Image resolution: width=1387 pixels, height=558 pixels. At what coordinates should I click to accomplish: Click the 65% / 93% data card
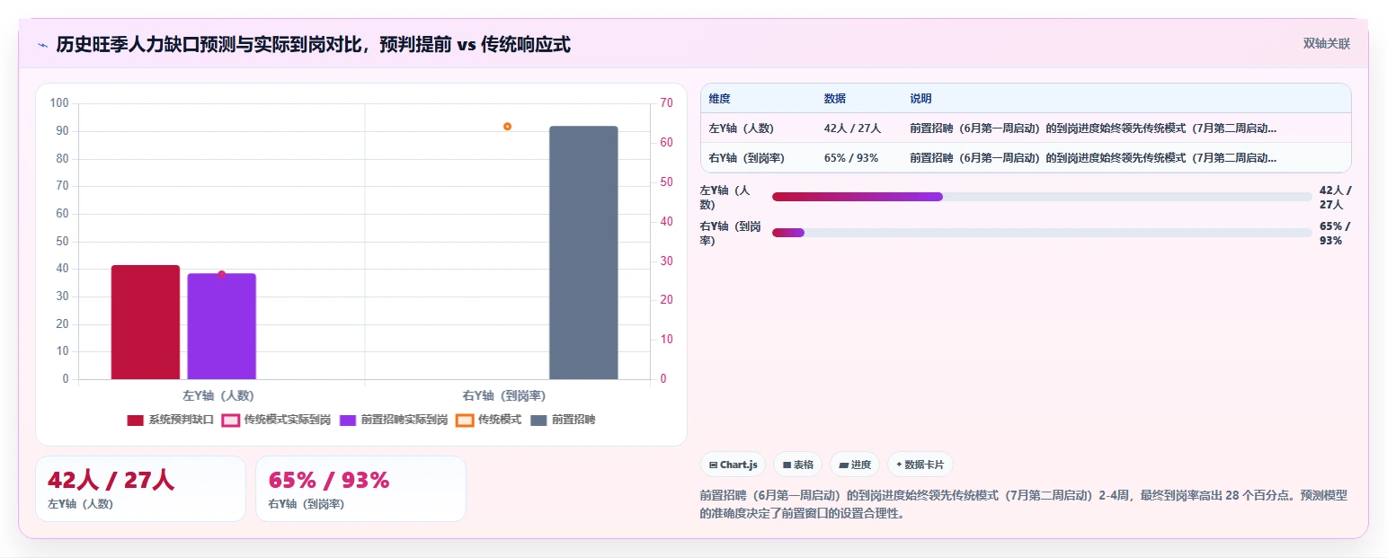point(360,489)
